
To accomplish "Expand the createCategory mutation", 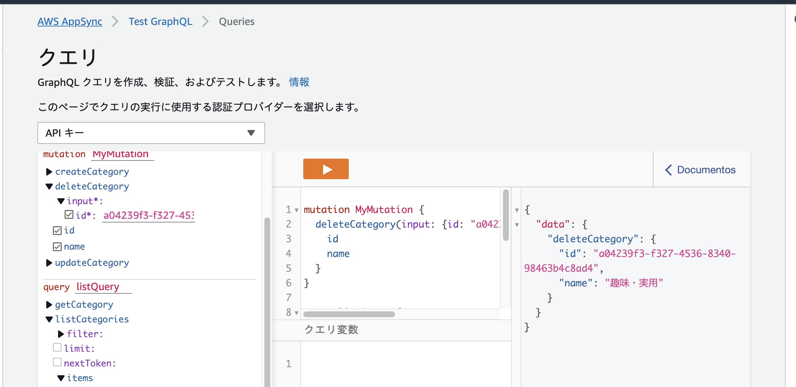I will tap(49, 172).
